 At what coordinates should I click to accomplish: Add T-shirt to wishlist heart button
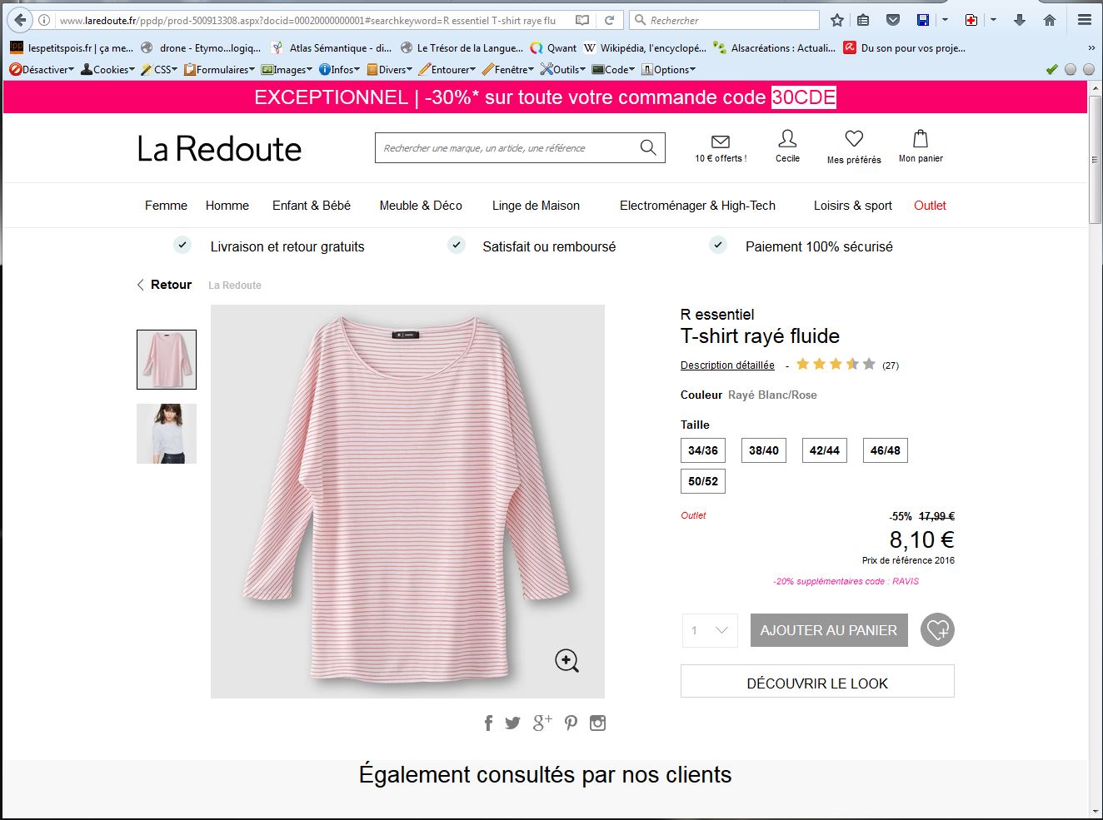point(937,630)
